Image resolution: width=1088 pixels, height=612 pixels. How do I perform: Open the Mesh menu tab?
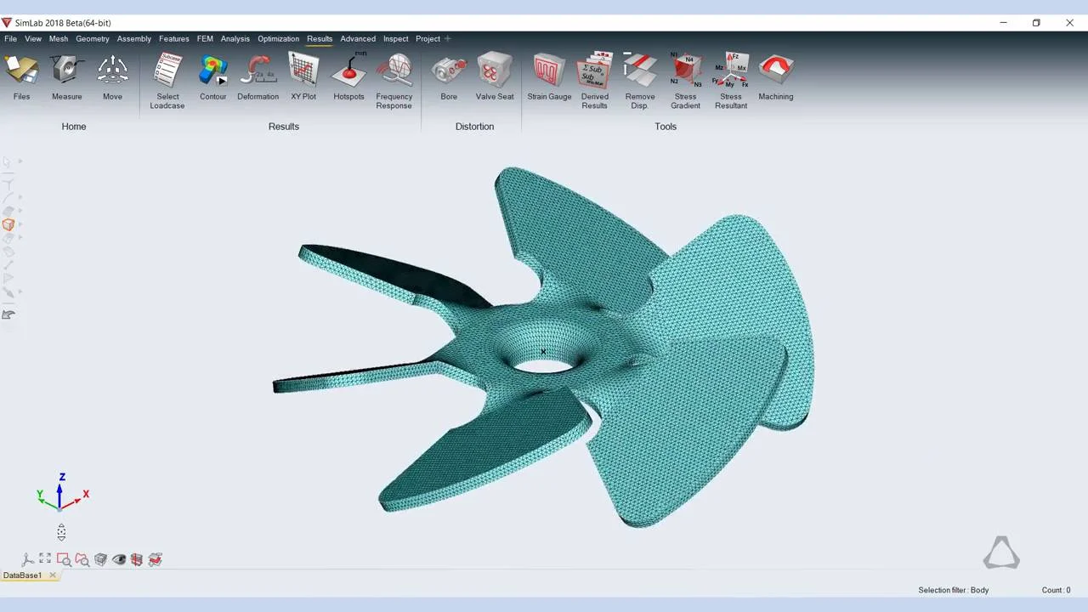[x=58, y=38]
